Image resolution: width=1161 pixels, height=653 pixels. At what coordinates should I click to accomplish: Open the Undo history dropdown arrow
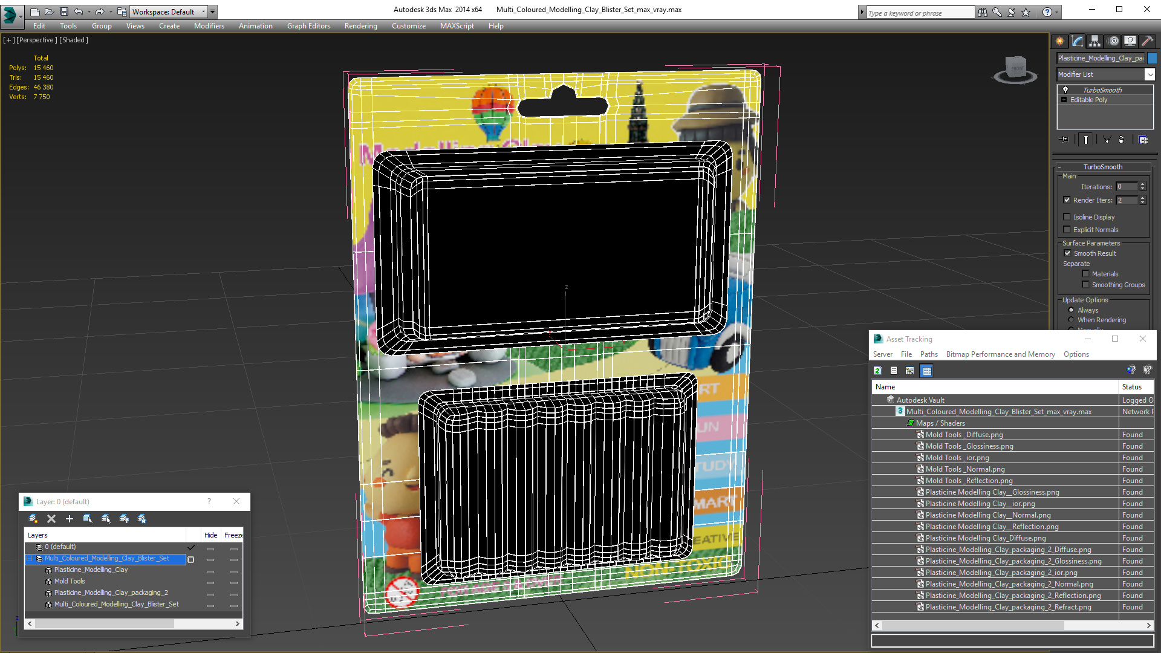click(x=90, y=11)
